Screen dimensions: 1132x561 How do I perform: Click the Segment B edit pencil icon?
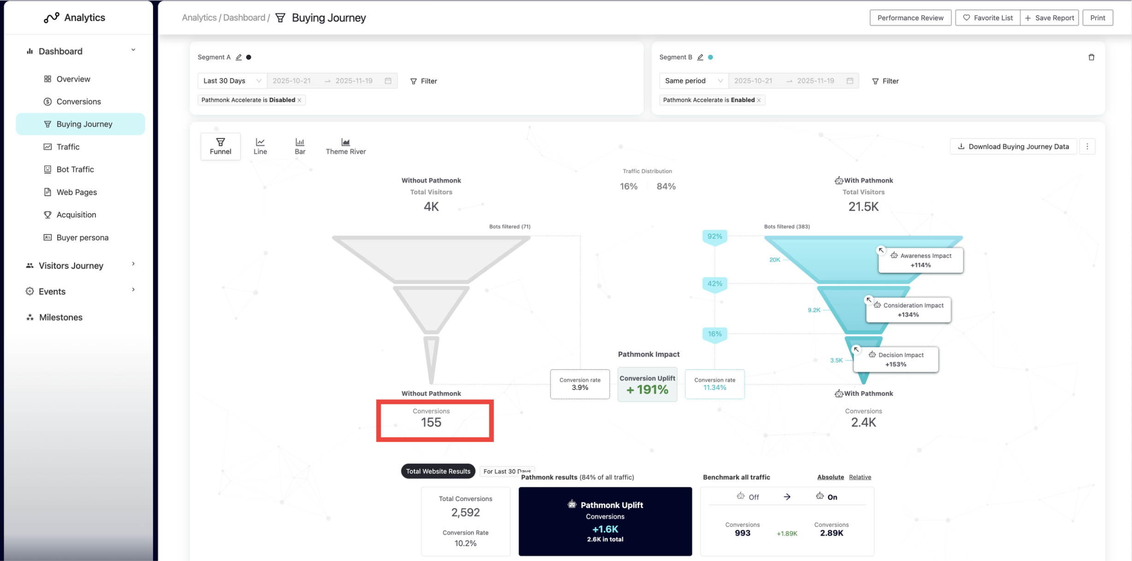click(x=700, y=57)
